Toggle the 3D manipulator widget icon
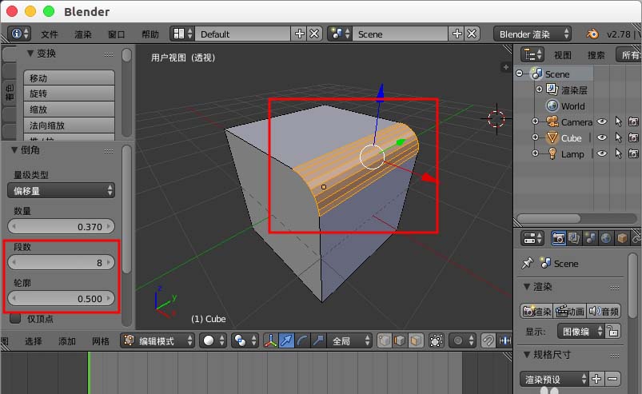 [x=271, y=340]
